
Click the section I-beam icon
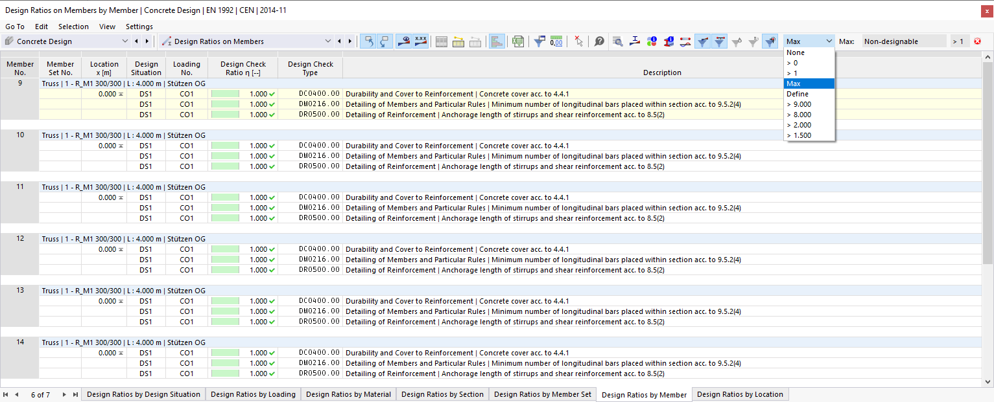point(635,41)
